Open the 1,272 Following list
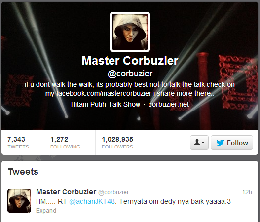 [x=65, y=143]
